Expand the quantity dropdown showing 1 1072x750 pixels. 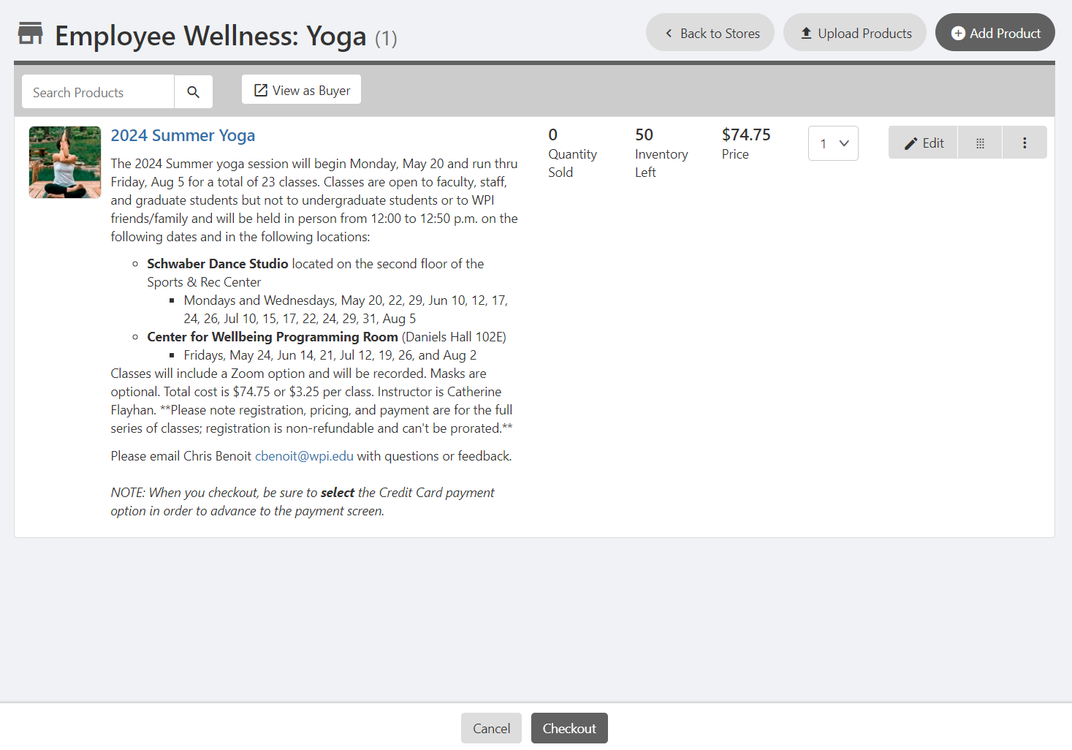click(x=833, y=143)
